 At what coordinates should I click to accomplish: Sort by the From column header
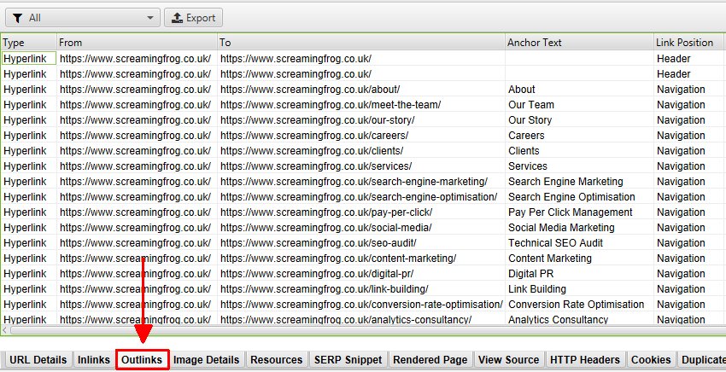[x=137, y=43]
